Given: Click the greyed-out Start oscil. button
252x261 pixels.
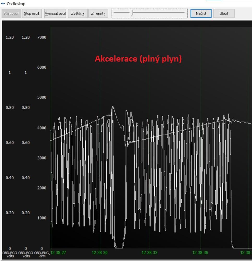Looking at the screenshot, I should [11, 14].
